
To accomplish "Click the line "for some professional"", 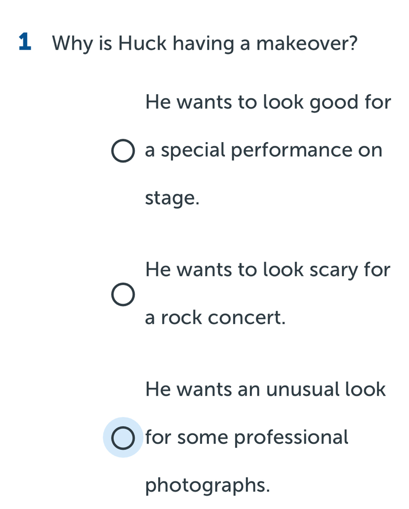I will [247, 436].
